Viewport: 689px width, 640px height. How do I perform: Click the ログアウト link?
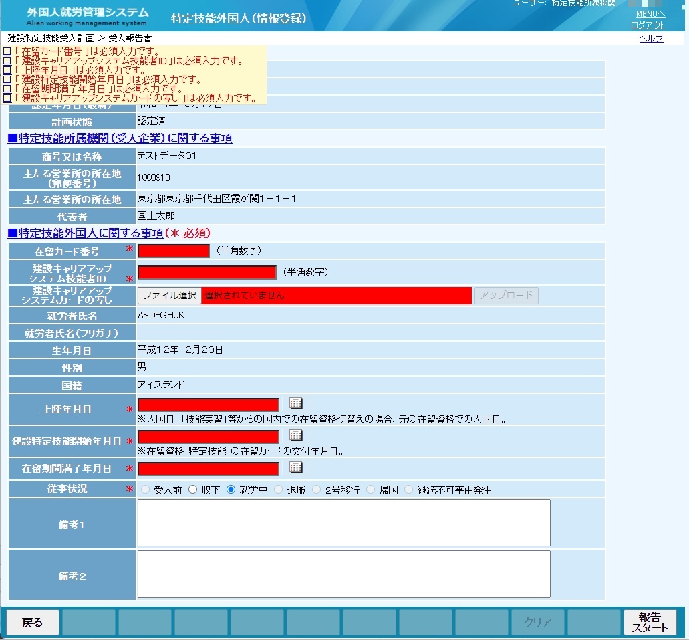click(648, 25)
